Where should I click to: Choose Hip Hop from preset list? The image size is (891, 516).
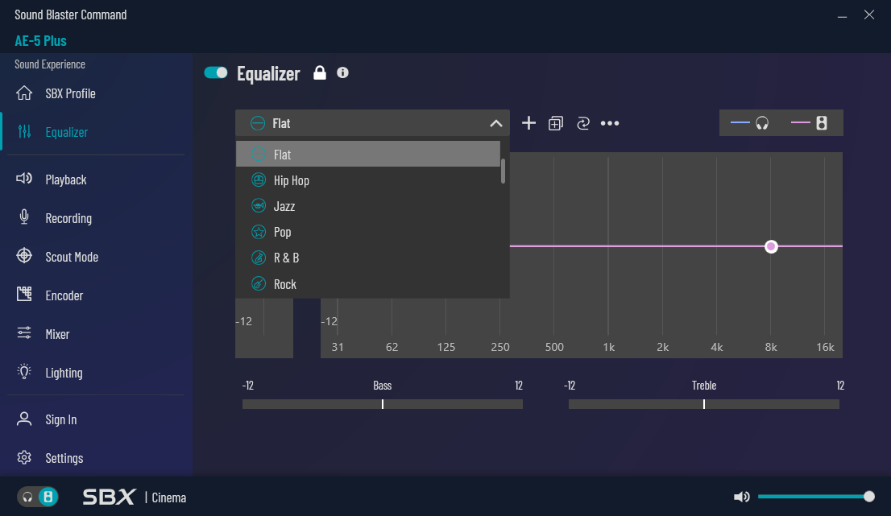coord(291,180)
